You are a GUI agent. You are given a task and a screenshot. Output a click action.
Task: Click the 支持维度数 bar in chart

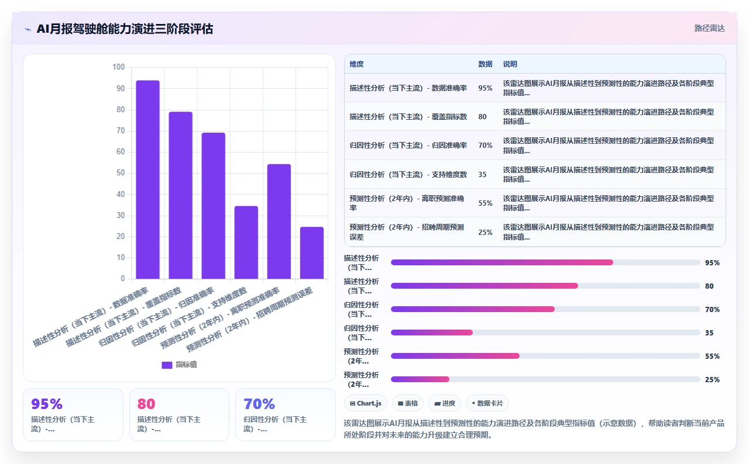click(x=246, y=243)
